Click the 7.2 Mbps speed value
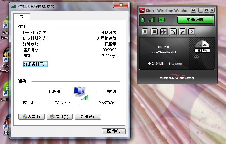This screenshot has height=144, width=226. 110,56
